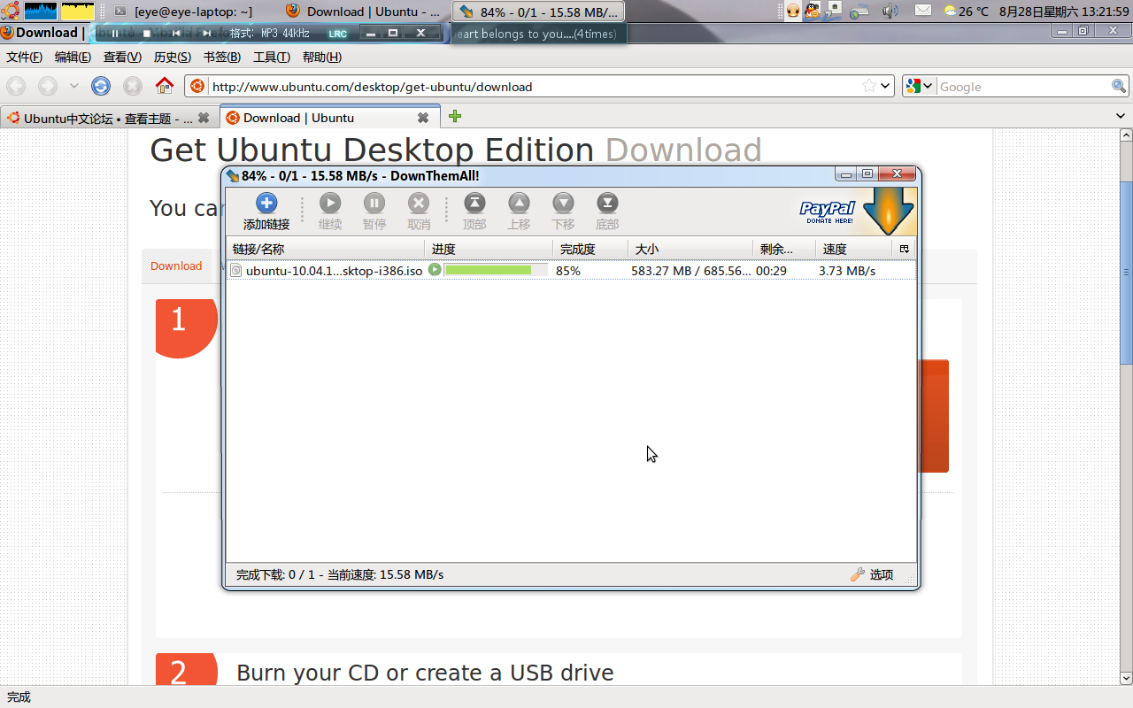
Task: Click the Download link on Ubuntu page
Action: pos(176,265)
